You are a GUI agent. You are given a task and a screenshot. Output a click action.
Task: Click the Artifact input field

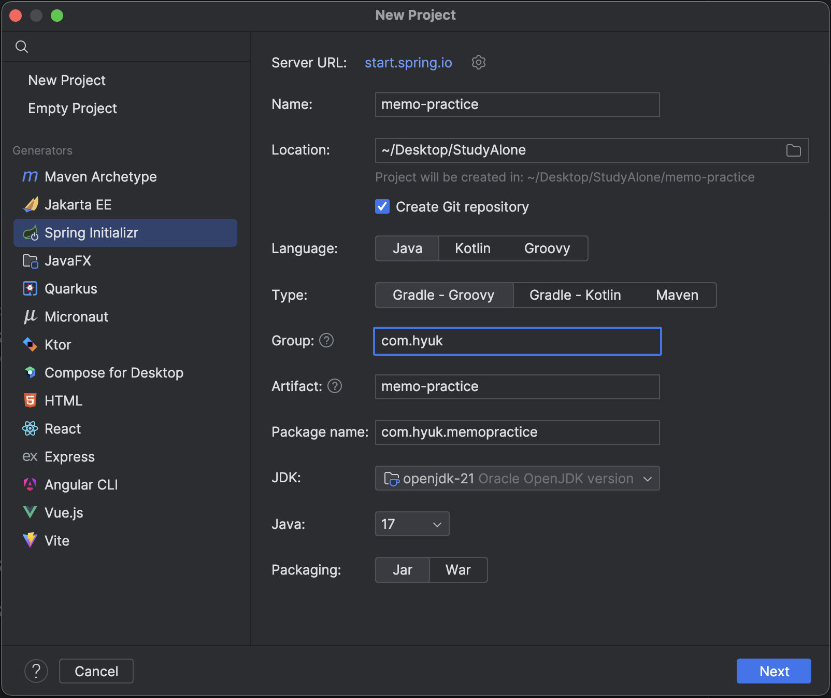(x=517, y=387)
